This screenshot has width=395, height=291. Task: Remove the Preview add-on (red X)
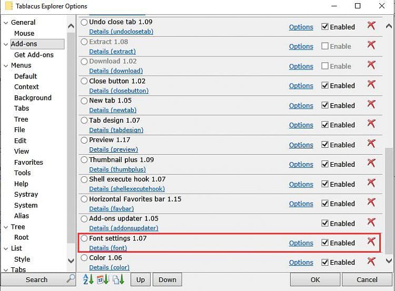(371, 144)
